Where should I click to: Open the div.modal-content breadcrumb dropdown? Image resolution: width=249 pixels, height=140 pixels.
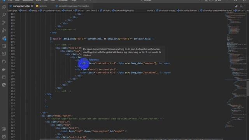click(189, 10)
